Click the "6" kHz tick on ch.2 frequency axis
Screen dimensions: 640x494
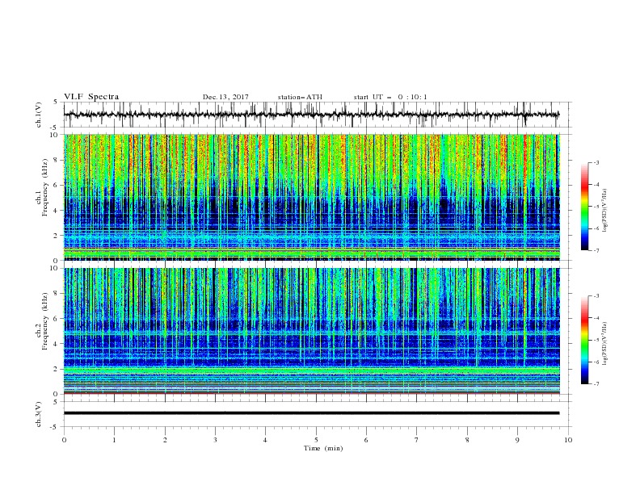(57, 319)
